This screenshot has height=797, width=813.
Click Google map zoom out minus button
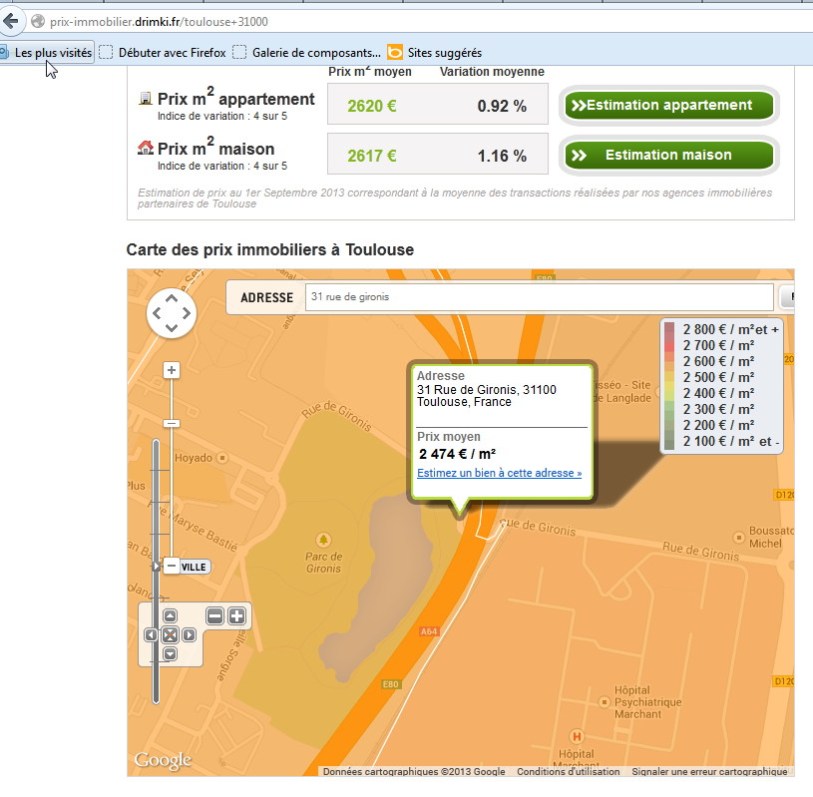click(172, 423)
